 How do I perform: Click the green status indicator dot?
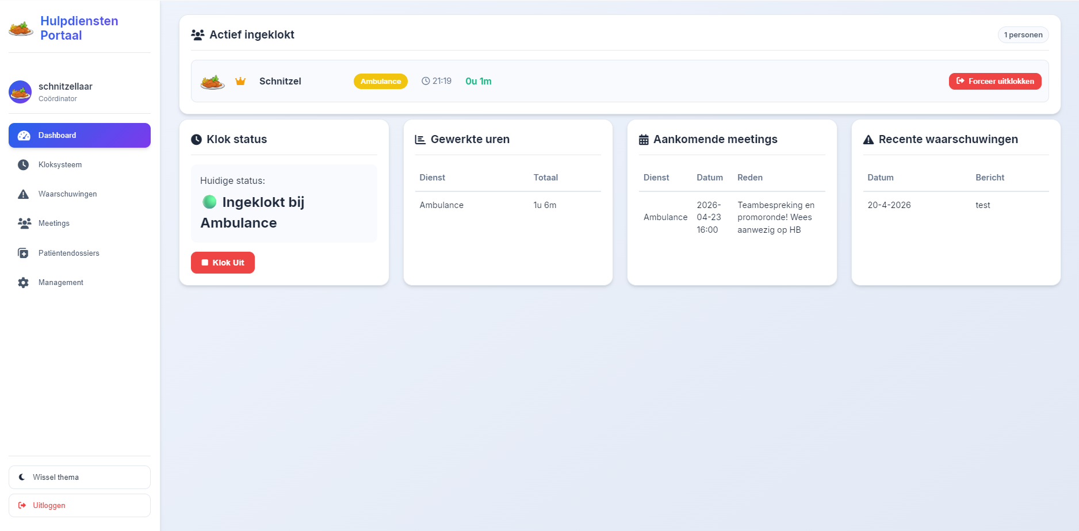[x=209, y=202]
